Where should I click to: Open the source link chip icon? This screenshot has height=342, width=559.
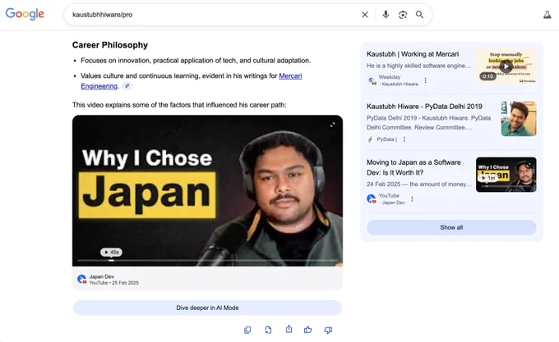[127, 86]
